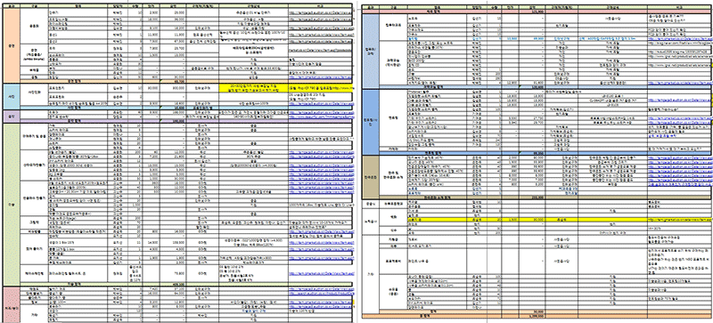Select the purple category cell in left sheet
The image size is (713, 323).
(12, 117)
